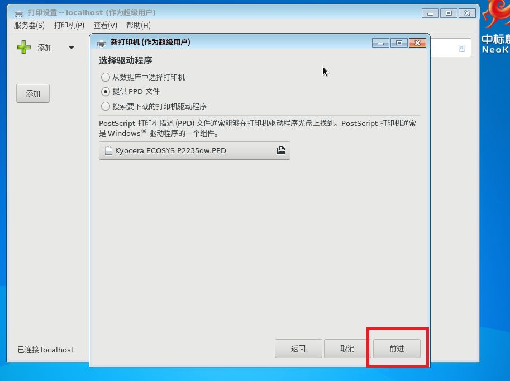This screenshot has width=510, height=381.
Task: Expand the dropdown arrow next to 添加
Action: click(x=72, y=48)
